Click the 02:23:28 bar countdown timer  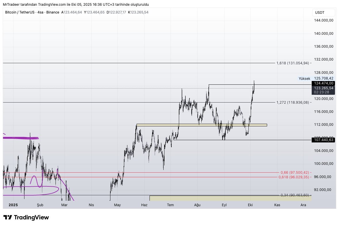321,92
